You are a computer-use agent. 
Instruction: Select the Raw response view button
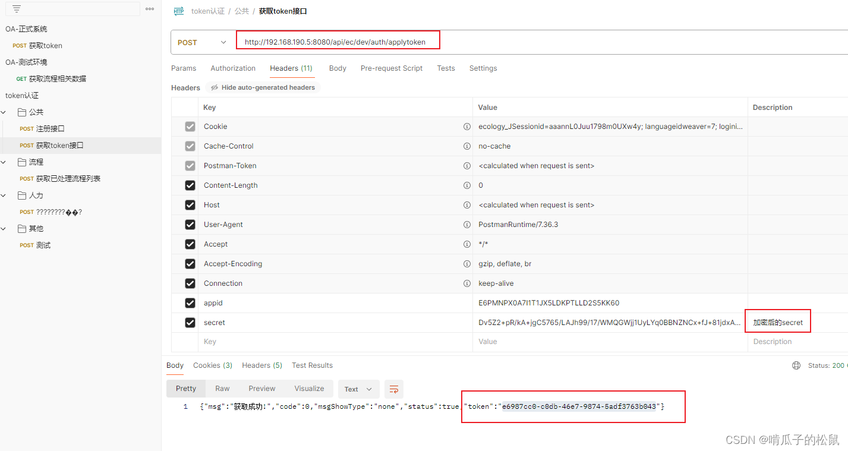click(x=222, y=389)
